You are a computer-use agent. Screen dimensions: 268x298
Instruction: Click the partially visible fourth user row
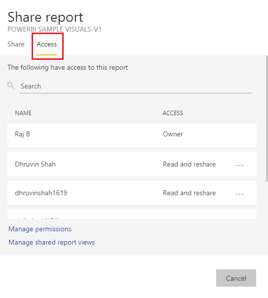(132, 214)
